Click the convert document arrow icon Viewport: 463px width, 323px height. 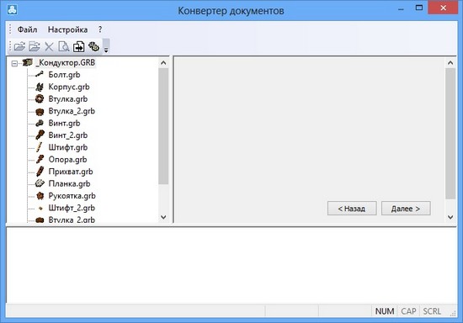[x=78, y=46]
